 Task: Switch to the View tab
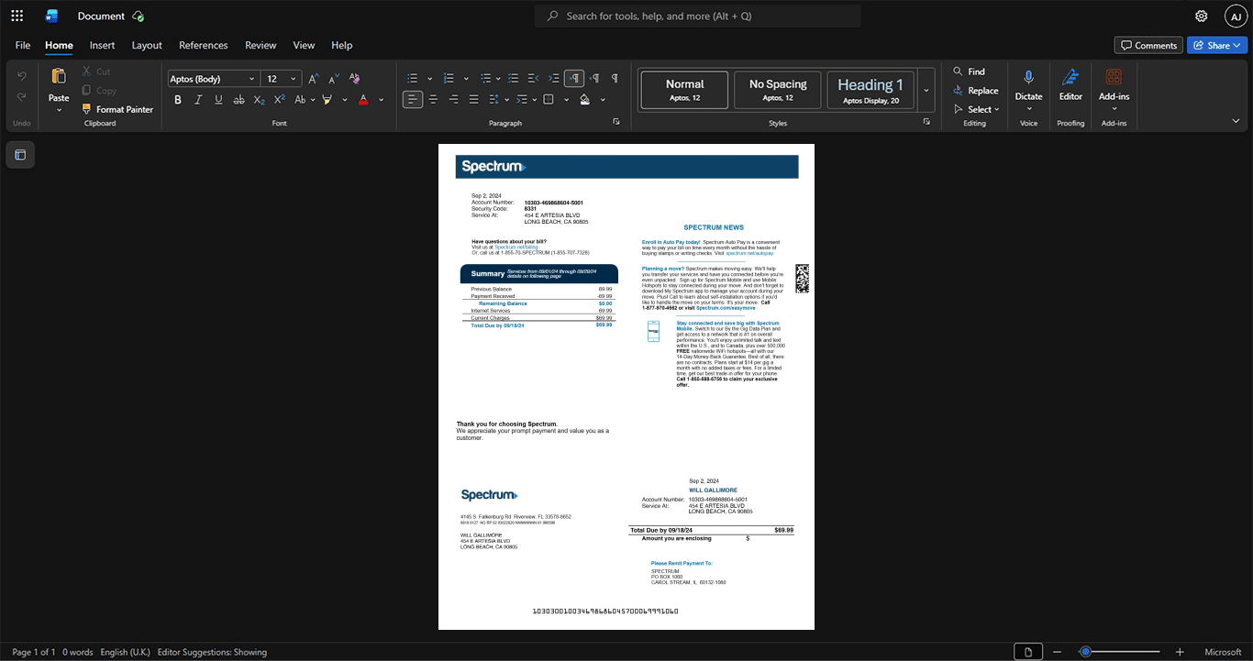click(304, 45)
